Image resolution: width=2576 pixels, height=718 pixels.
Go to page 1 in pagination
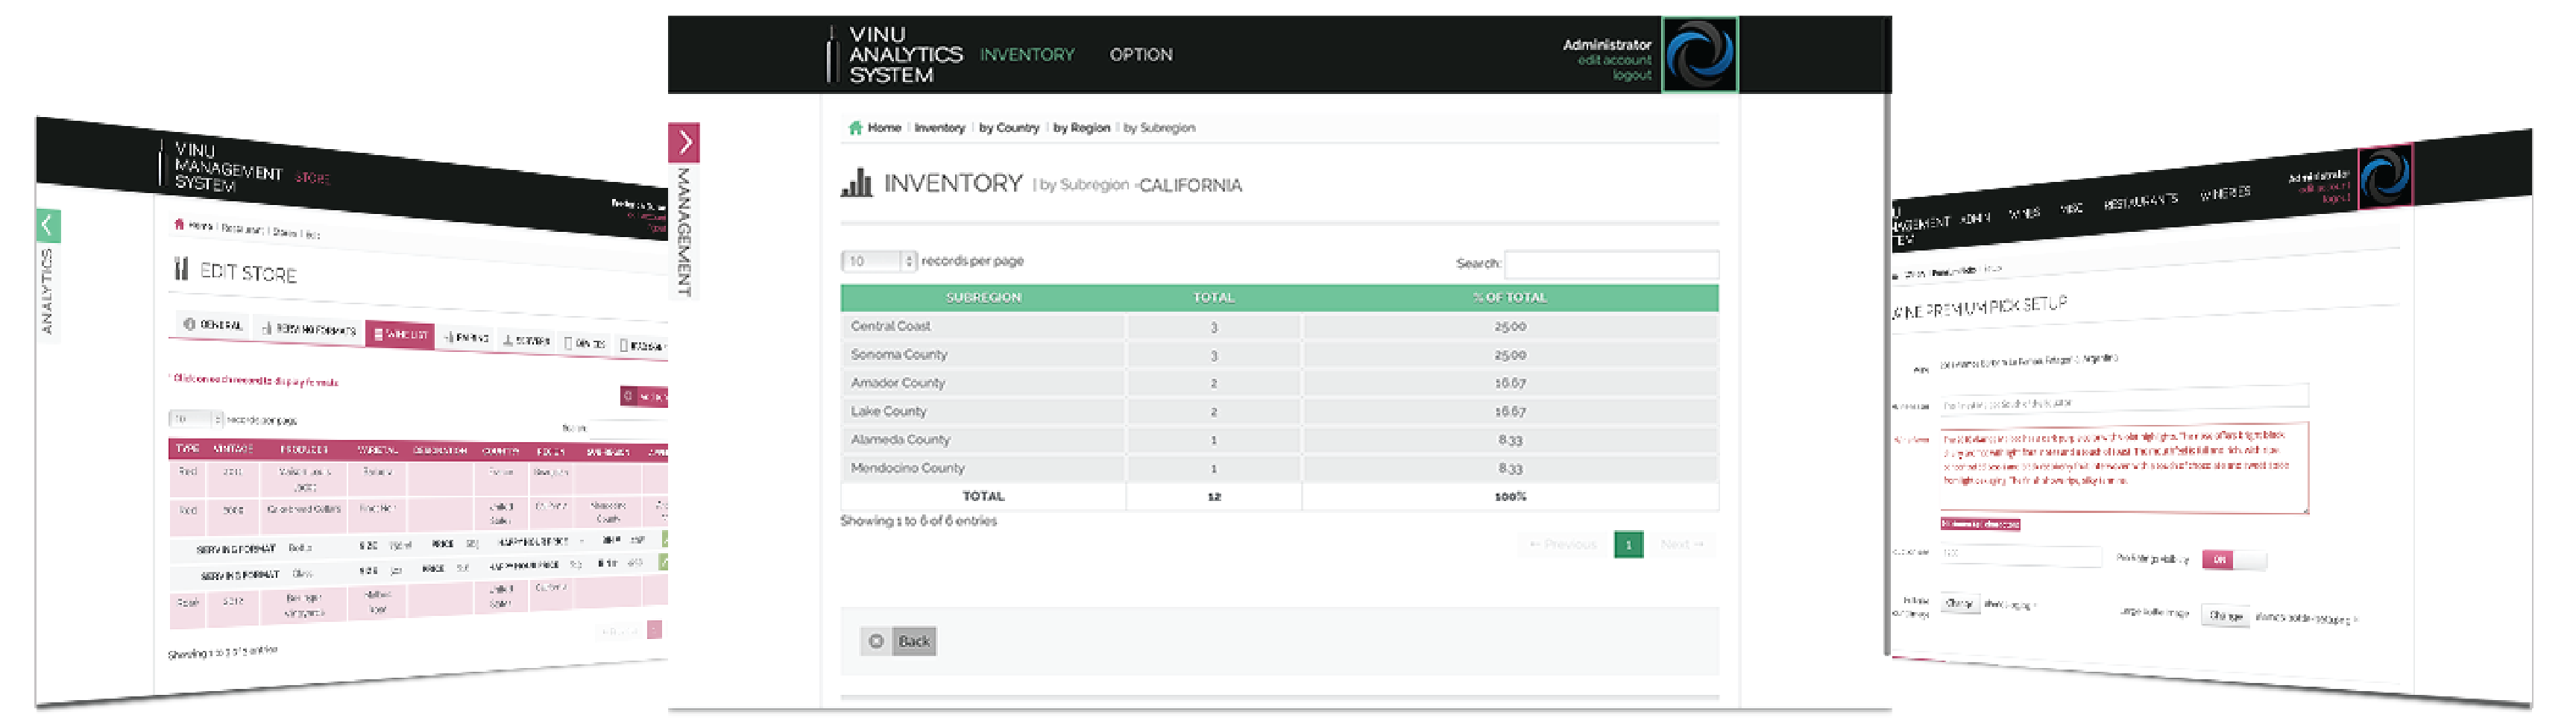[1628, 545]
